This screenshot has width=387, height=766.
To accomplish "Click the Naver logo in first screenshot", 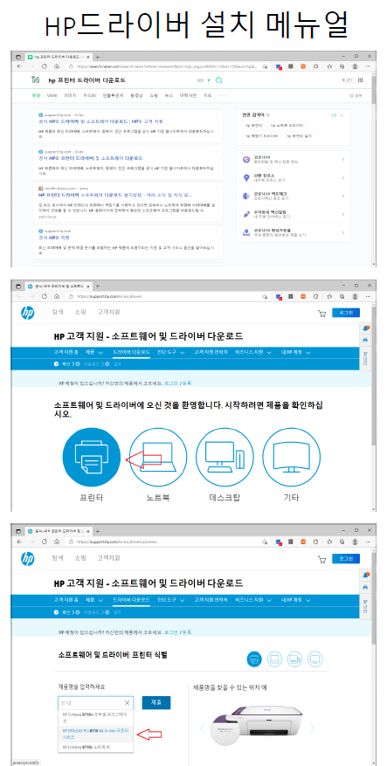I will [34, 79].
